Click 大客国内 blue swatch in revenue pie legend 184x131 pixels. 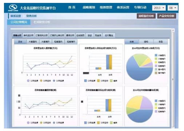(156, 55)
